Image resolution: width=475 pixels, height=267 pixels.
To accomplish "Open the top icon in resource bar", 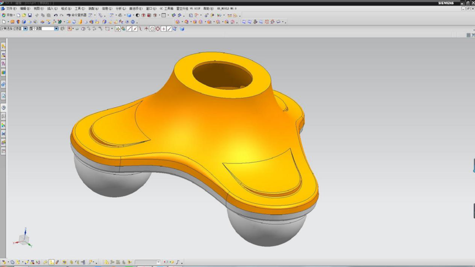I will [x=3, y=47].
